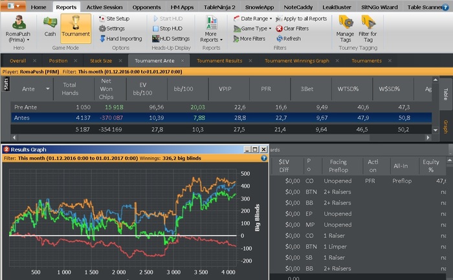Expand the Game Type dropdown
Screen dimensions: 453x280
[270, 28]
